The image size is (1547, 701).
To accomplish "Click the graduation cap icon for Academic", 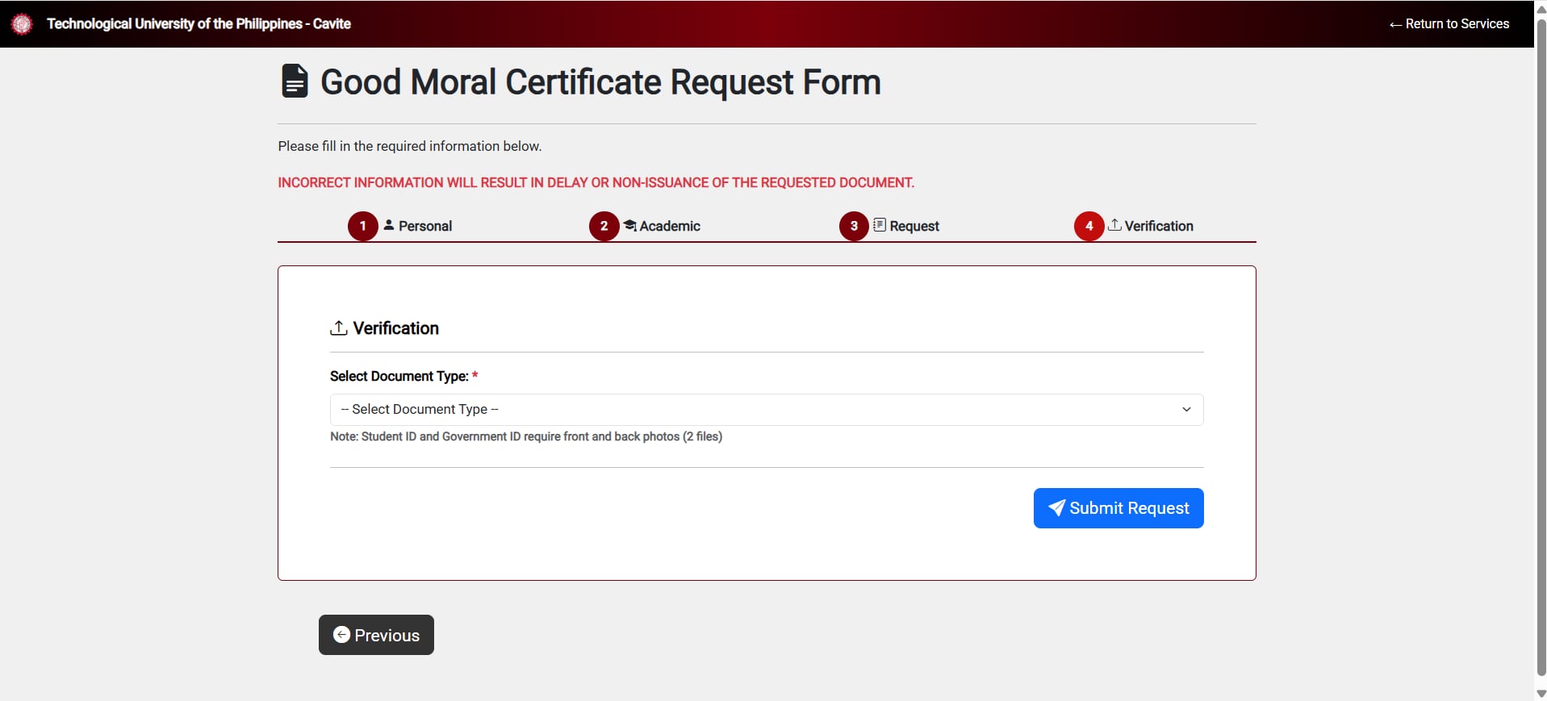I will pyautogui.click(x=629, y=225).
